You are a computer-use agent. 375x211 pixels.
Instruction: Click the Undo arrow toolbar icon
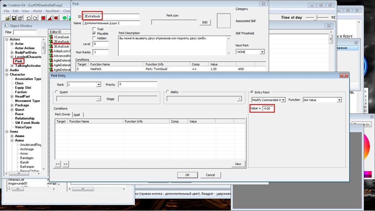pos(29,18)
